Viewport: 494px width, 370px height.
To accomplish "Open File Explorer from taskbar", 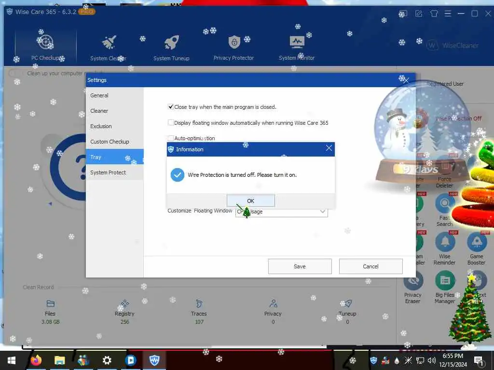I will pos(59,360).
